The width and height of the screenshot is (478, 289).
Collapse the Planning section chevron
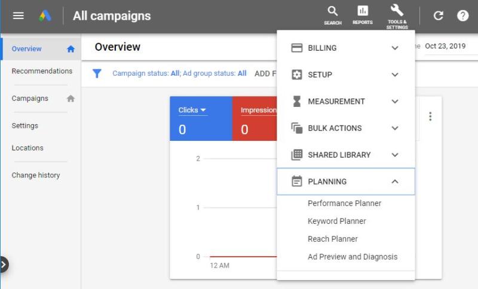point(395,182)
